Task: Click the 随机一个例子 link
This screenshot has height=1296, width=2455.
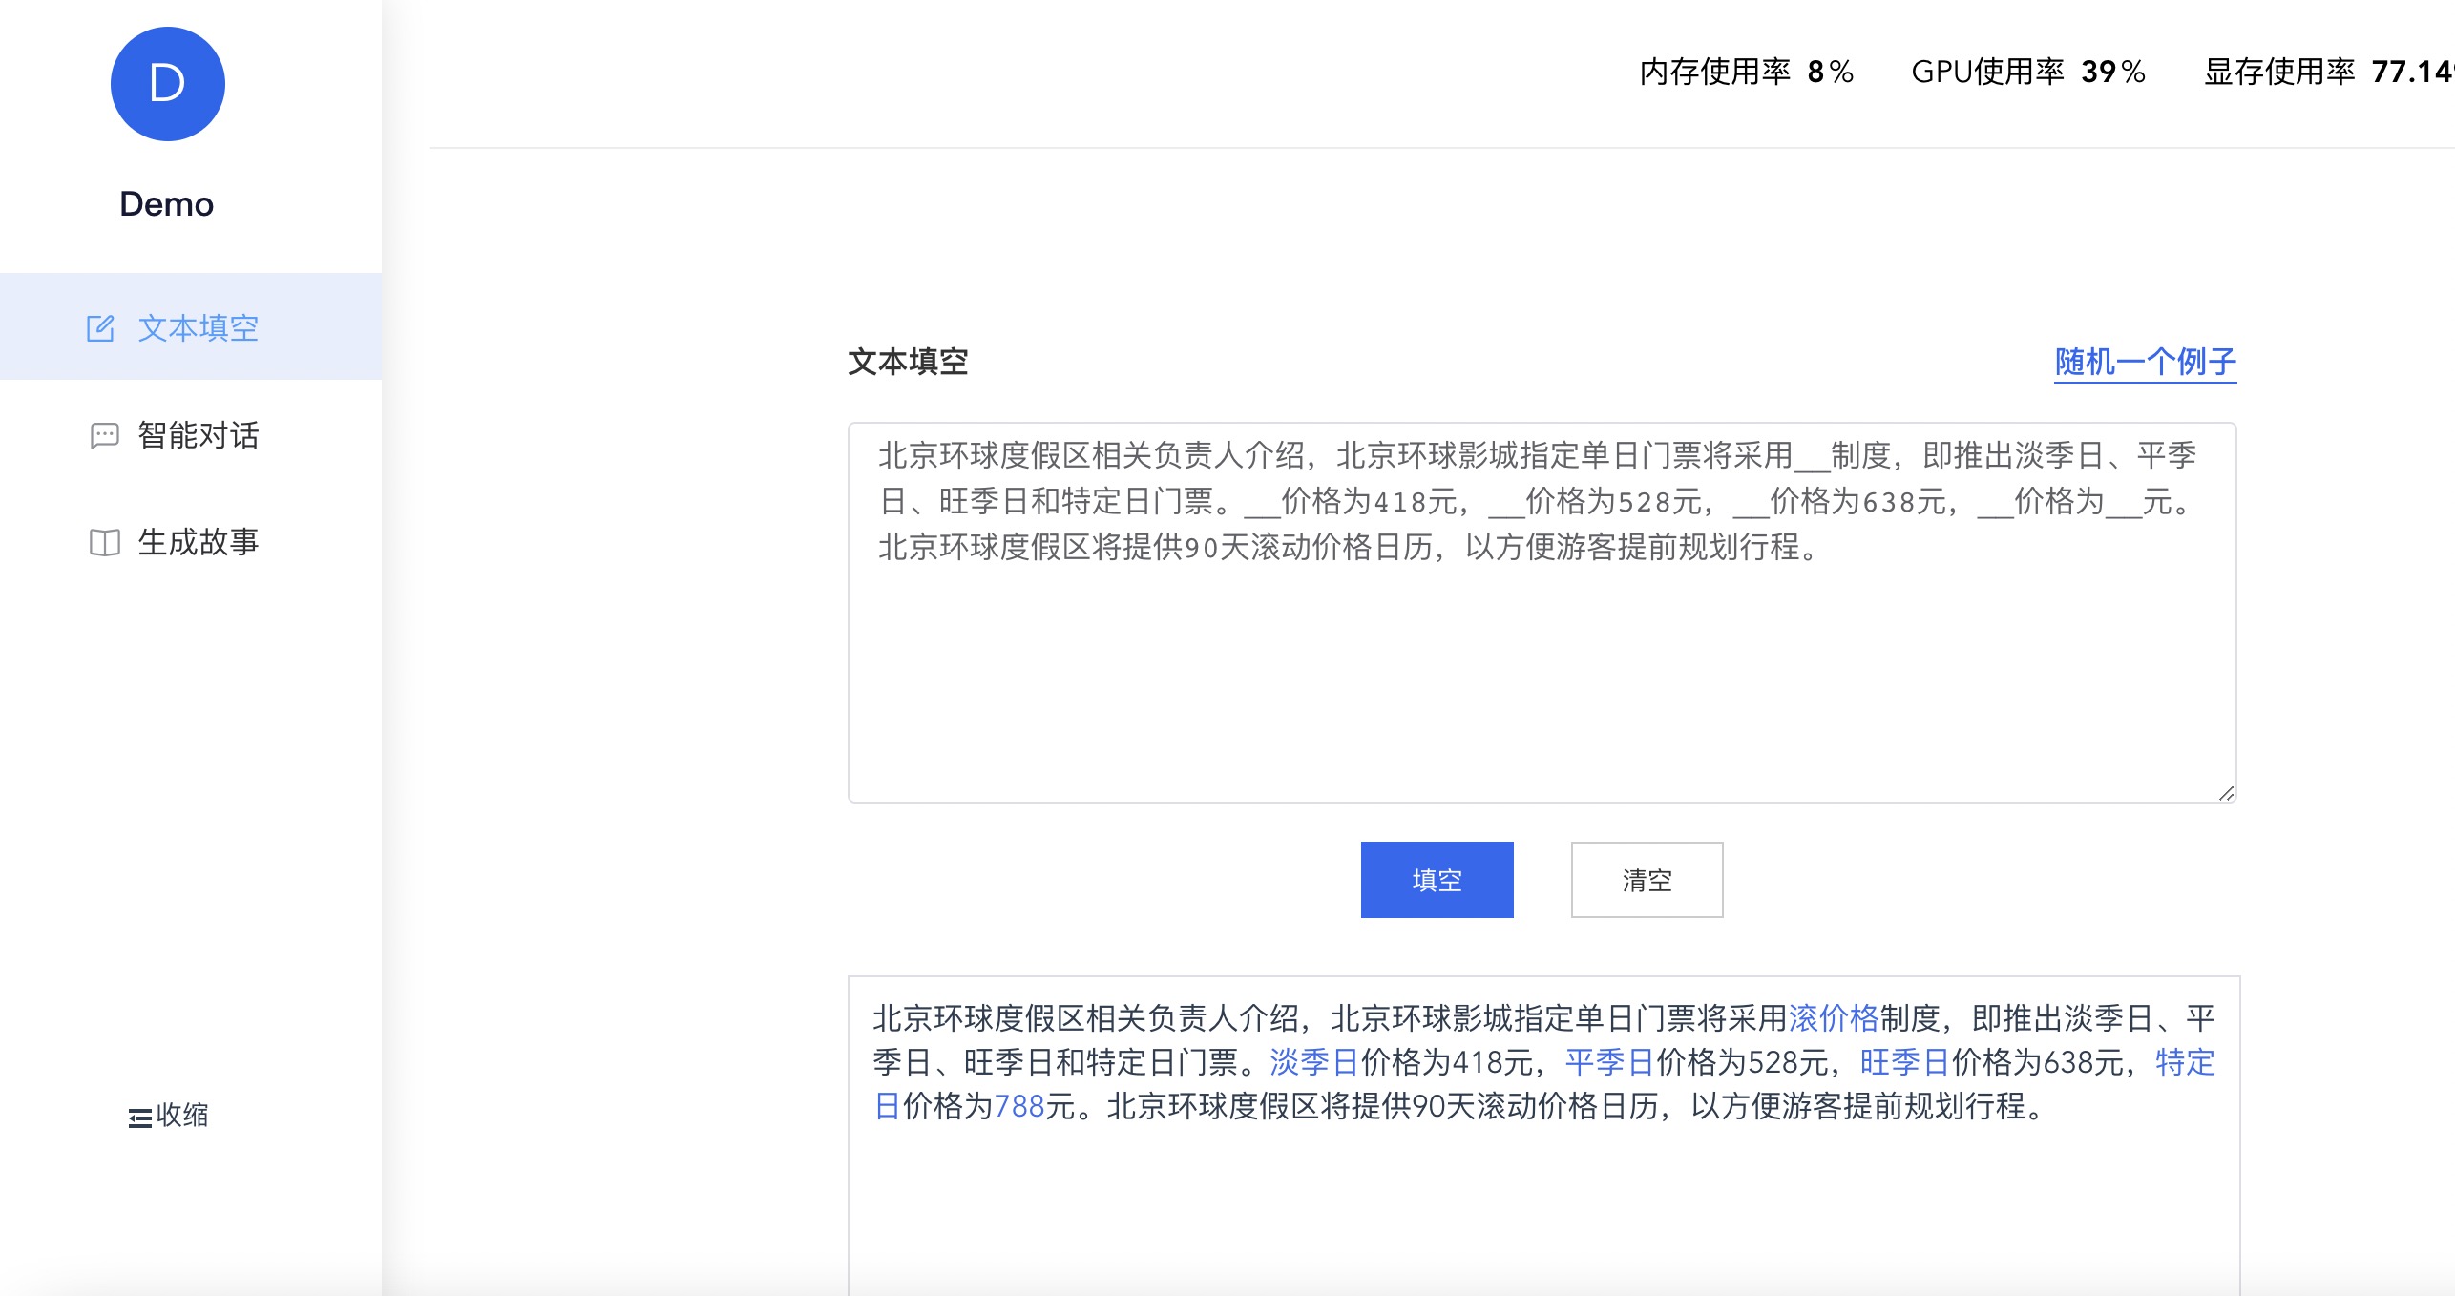Action: [2145, 362]
